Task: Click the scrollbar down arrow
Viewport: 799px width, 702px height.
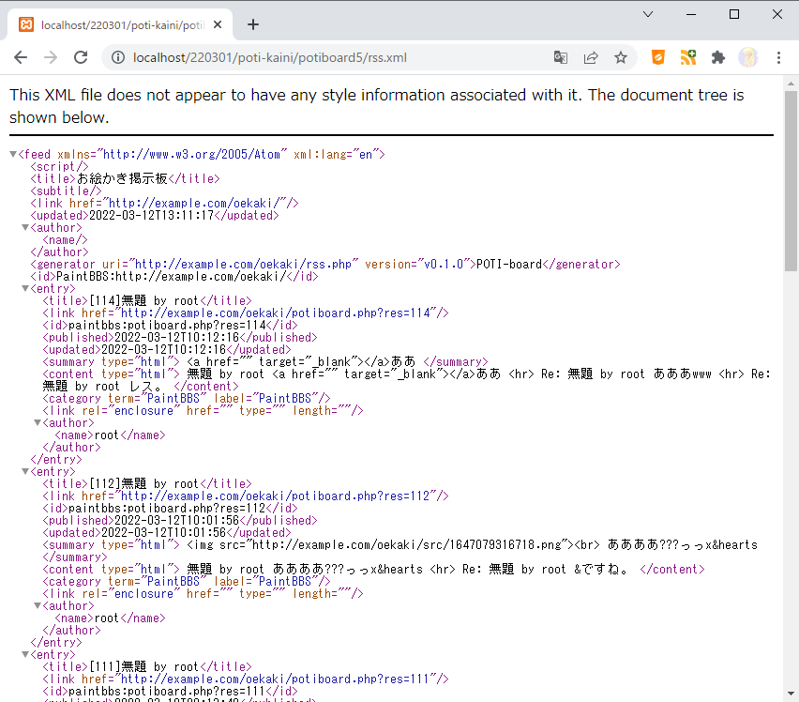Action: point(791,694)
